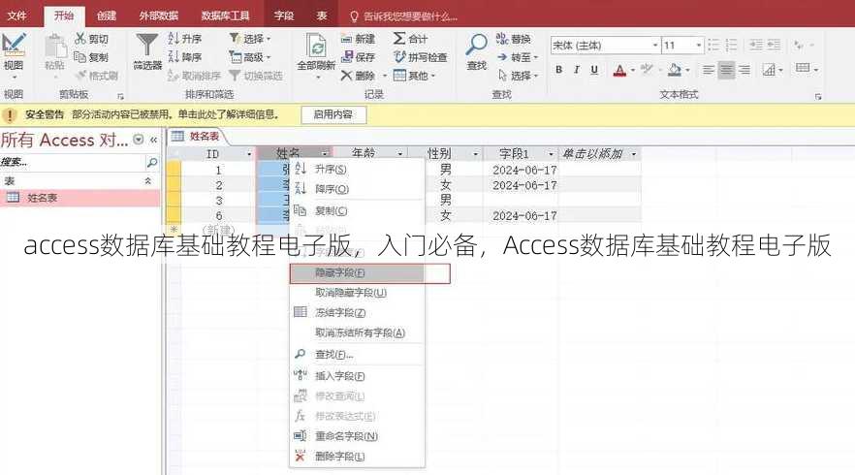The height and width of the screenshot is (475, 855).
Task: Open 姓名表 in the navigation pane
Action: (x=80, y=198)
